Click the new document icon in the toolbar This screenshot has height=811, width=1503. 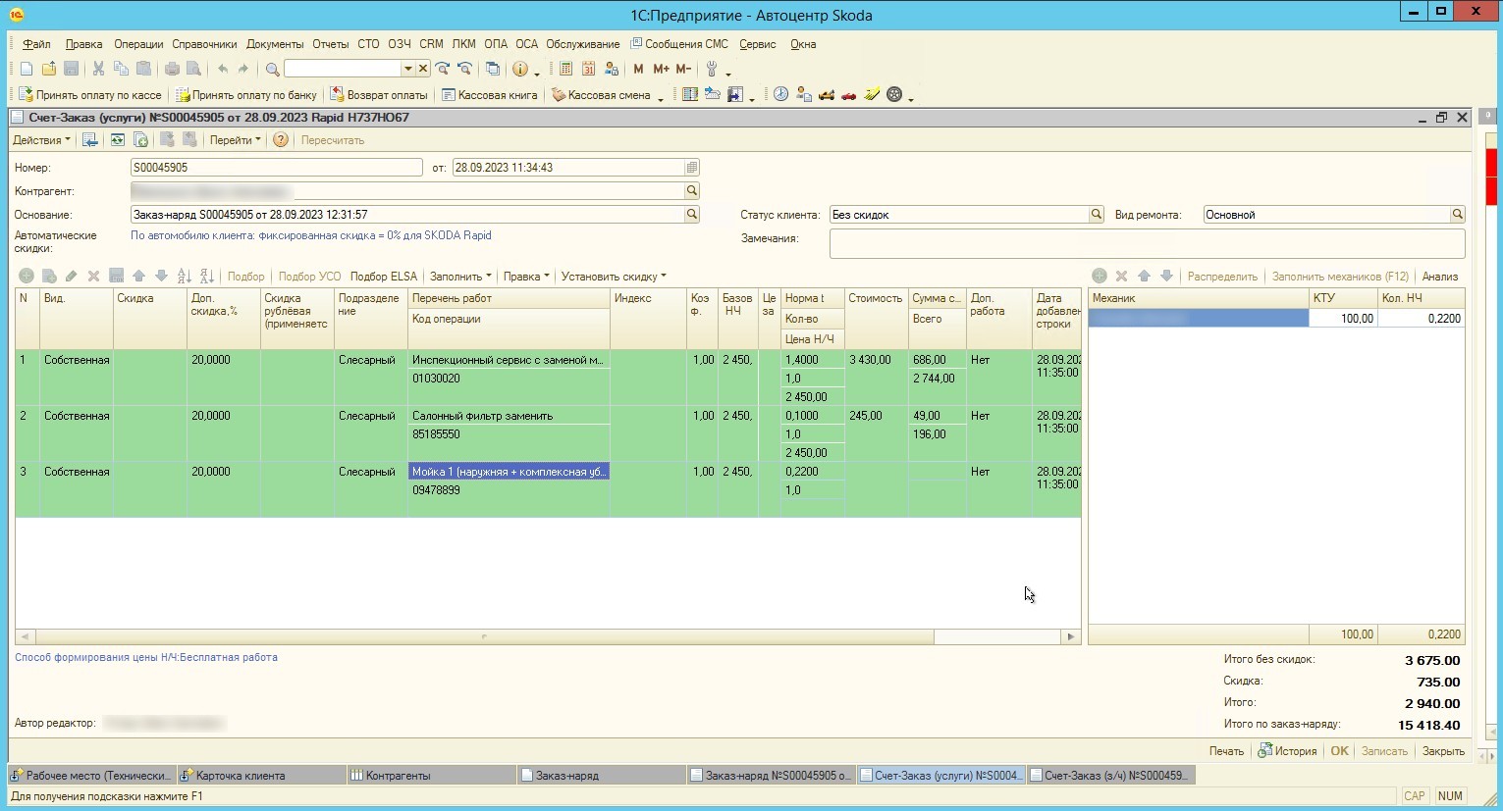tap(27, 69)
